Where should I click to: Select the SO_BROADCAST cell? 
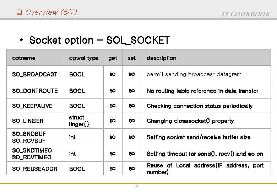pyautogui.click(x=35, y=74)
